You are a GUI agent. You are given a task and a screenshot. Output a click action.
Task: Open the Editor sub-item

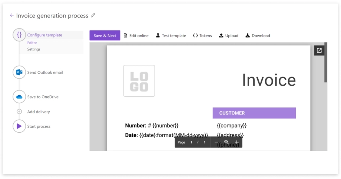(32, 43)
